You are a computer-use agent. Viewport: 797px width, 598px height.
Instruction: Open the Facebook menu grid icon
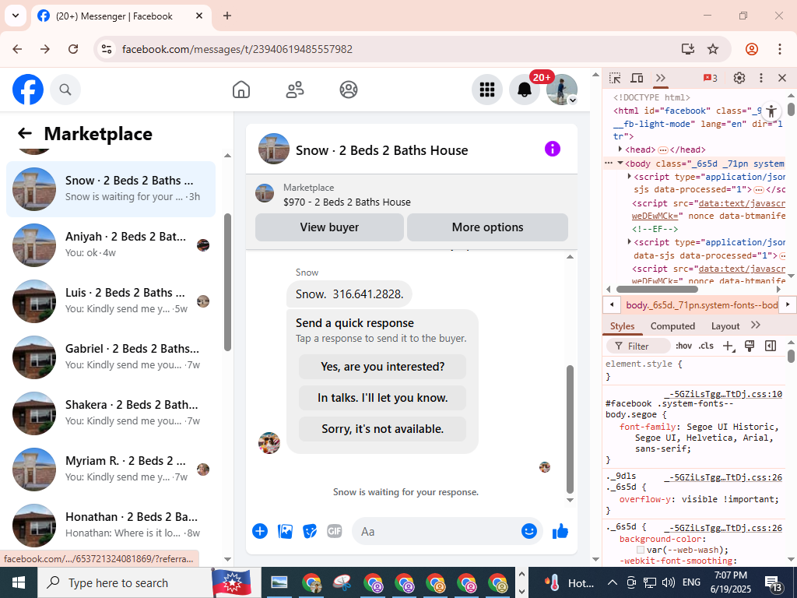[x=487, y=90]
